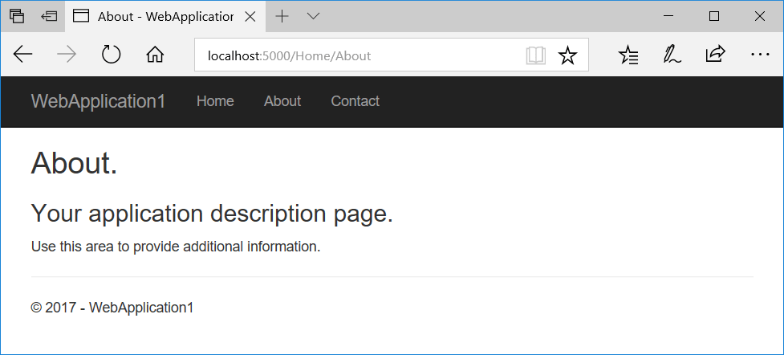Click the forward navigation arrow
This screenshot has height=355, width=784.
(67, 55)
